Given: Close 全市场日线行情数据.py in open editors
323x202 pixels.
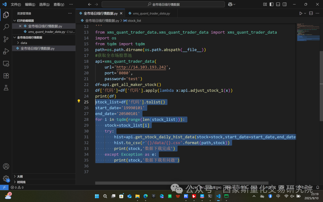Looking at the screenshot, I should [x=20, y=26].
